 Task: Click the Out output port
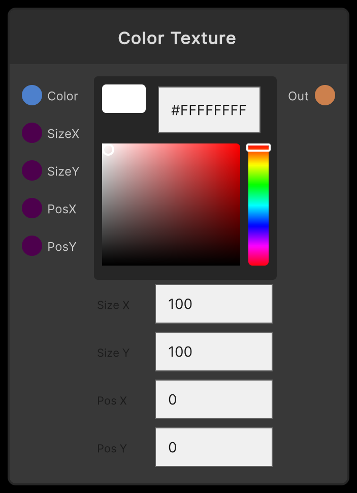326,95
